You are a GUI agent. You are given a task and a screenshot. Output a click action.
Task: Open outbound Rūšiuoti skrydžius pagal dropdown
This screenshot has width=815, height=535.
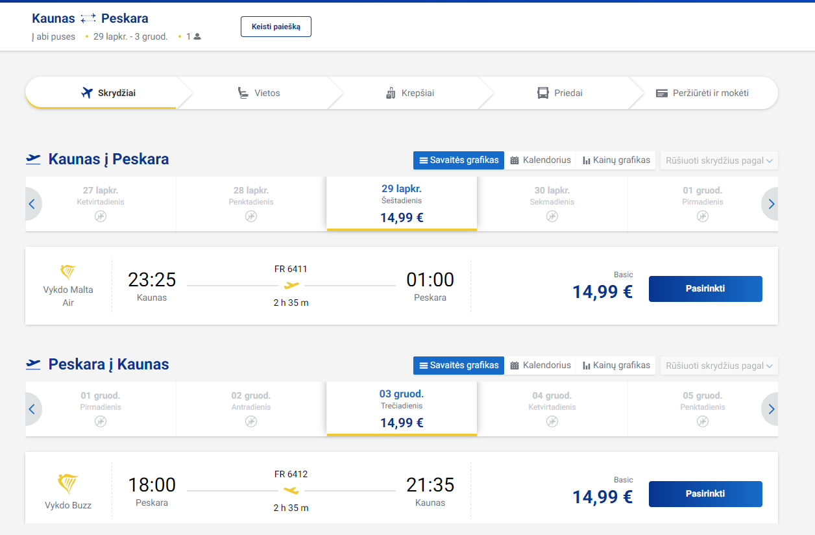click(x=719, y=160)
